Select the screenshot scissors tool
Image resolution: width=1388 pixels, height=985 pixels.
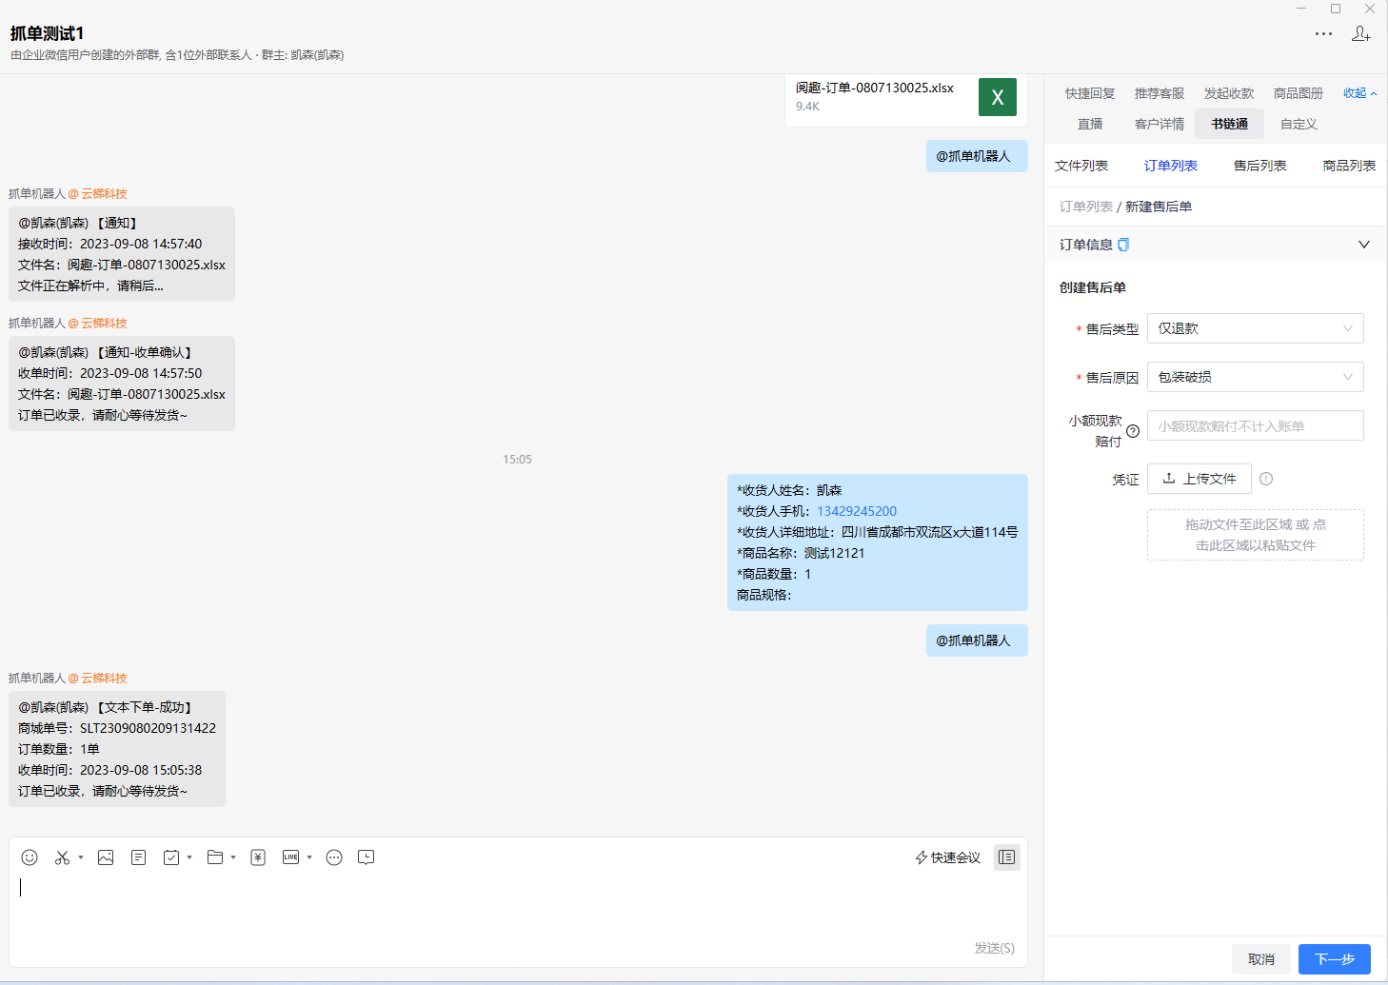pyautogui.click(x=62, y=857)
